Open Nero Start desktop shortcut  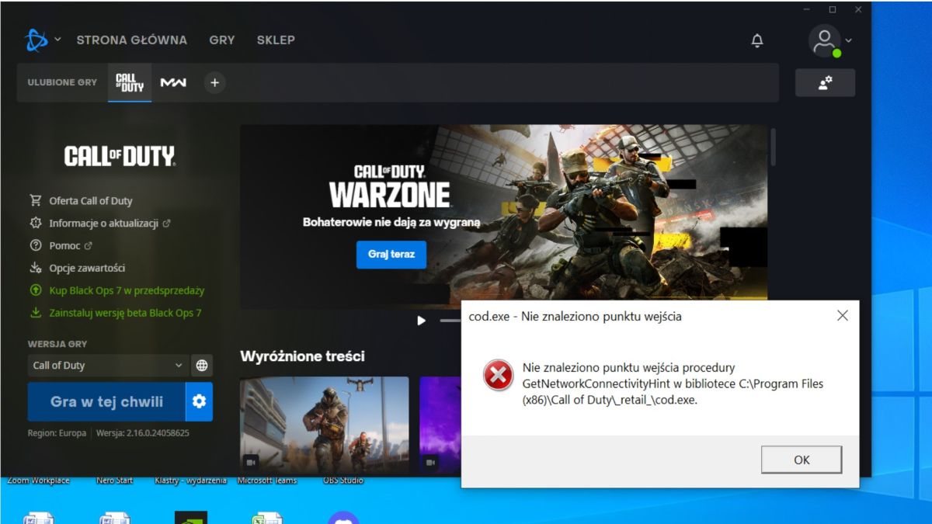pyautogui.click(x=114, y=481)
